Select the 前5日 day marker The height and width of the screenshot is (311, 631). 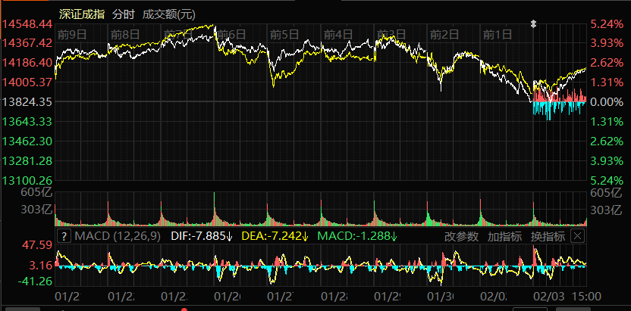click(285, 34)
